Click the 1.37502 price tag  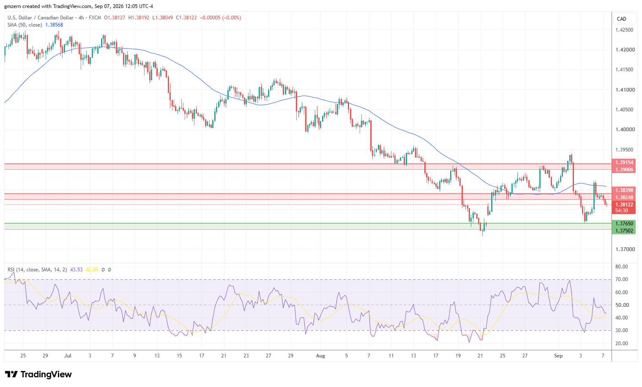coord(624,231)
